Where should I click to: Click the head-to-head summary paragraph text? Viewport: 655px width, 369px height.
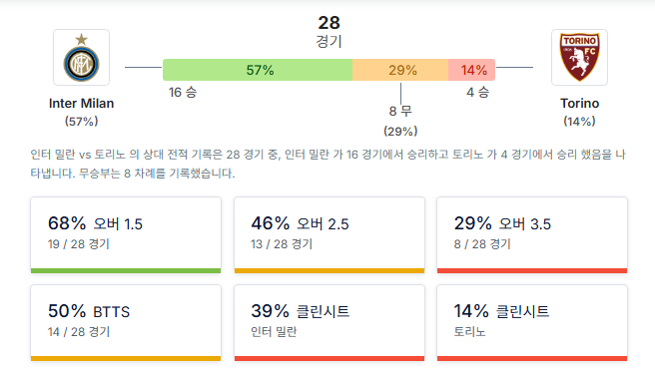click(327, 164)
